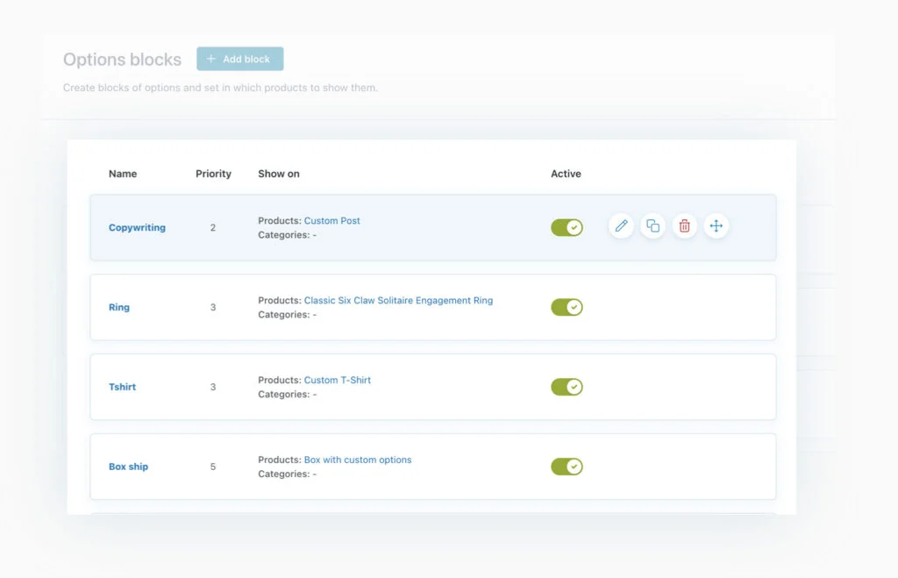Deactivate the Box ship block toggle
The height and width of the screenshot is (578, 898).
pyautogui.click(x=566, y=467)
